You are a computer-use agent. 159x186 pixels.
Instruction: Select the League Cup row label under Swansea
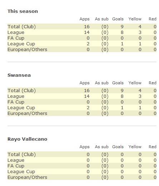pyautogui.click(x=21, y=108)
